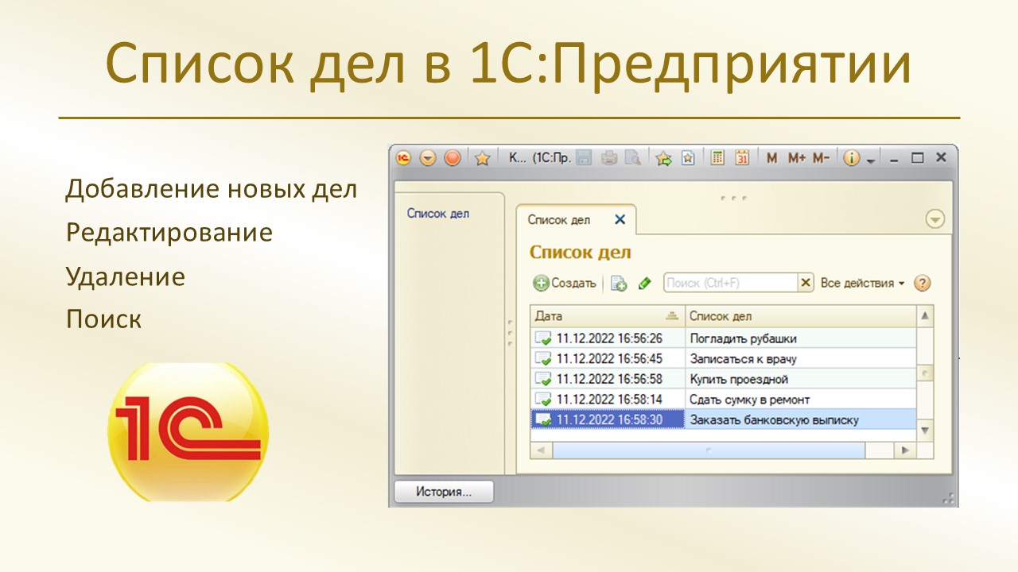Click the star with green arrow icon
The image size is (1018, 572).
[x=663, y=158]
